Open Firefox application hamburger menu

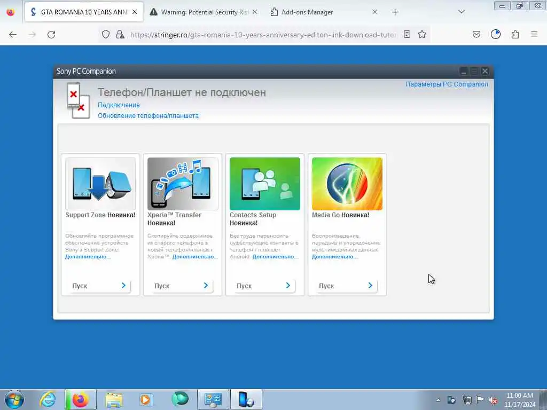(x=534, y=34)
